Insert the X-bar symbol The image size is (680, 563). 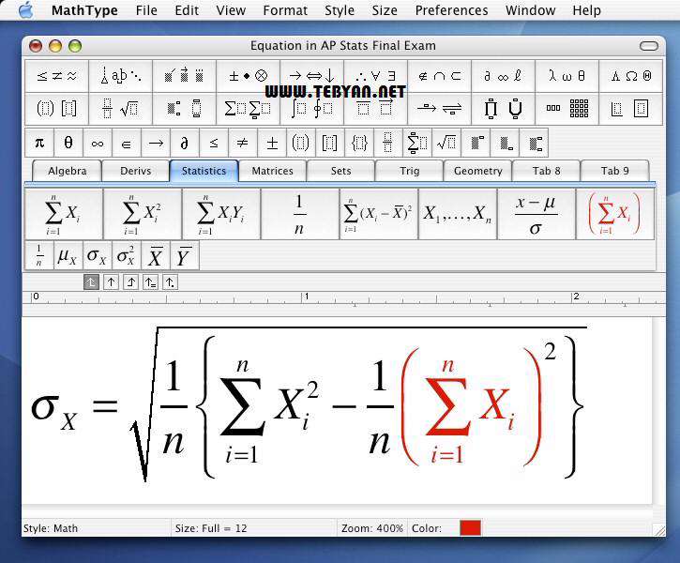[156, 256]
